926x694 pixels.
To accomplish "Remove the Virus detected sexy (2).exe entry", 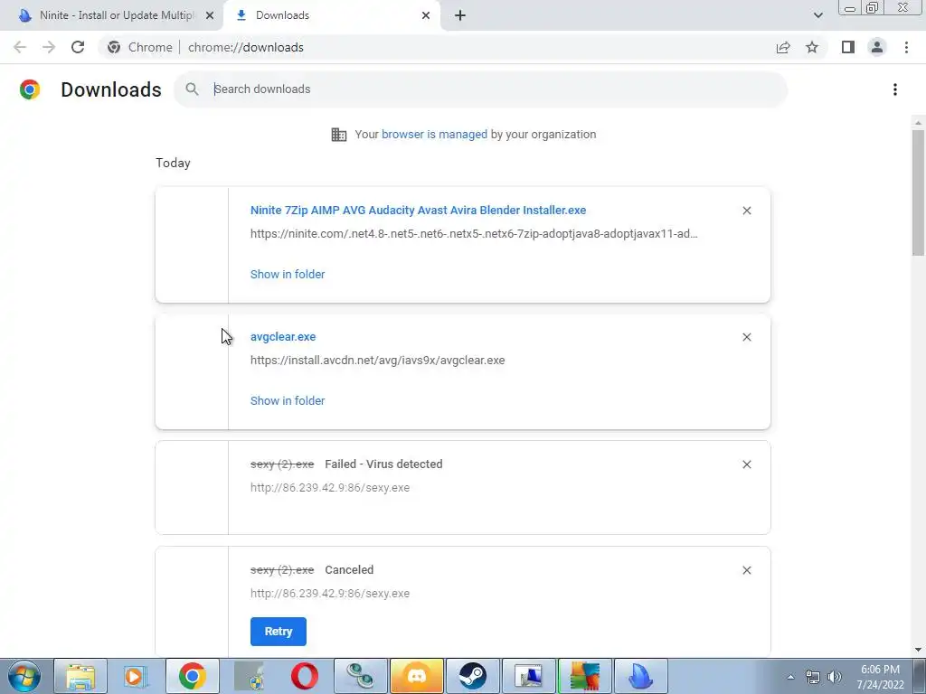I will [746, 464].
